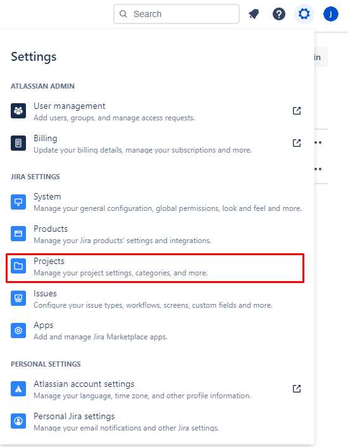Screen dimensions: 348x447
Task: Select the Projects menu entry
Action: [155, 268]
